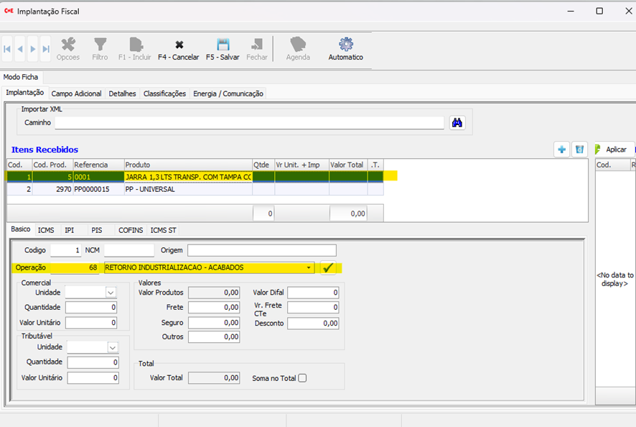
Task: Confirm operation with green checkmark button
Action: pyautogui.click(x=328, y=267)
